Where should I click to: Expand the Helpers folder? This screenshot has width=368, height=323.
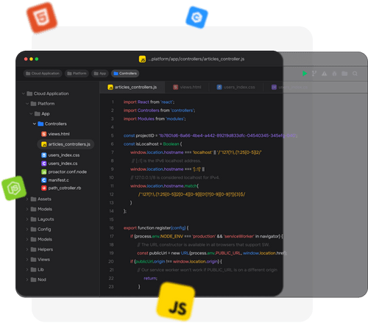tap(27, 249)
